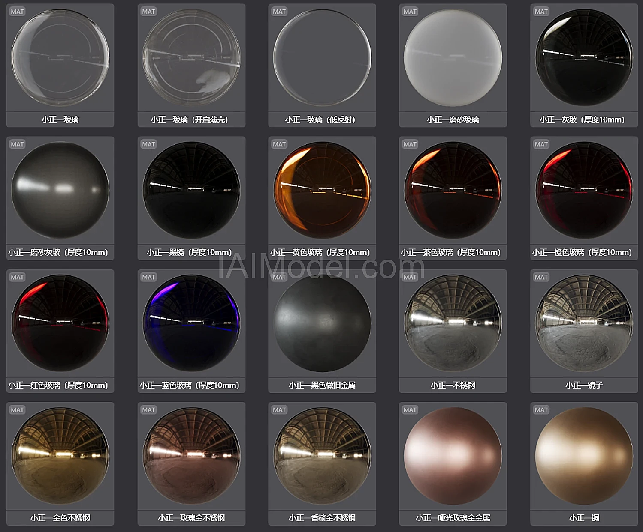The image size is (643, 532).
Task: Click MAT badge on 小正—磨砂玻璃 card
Action: pos(410,12)
